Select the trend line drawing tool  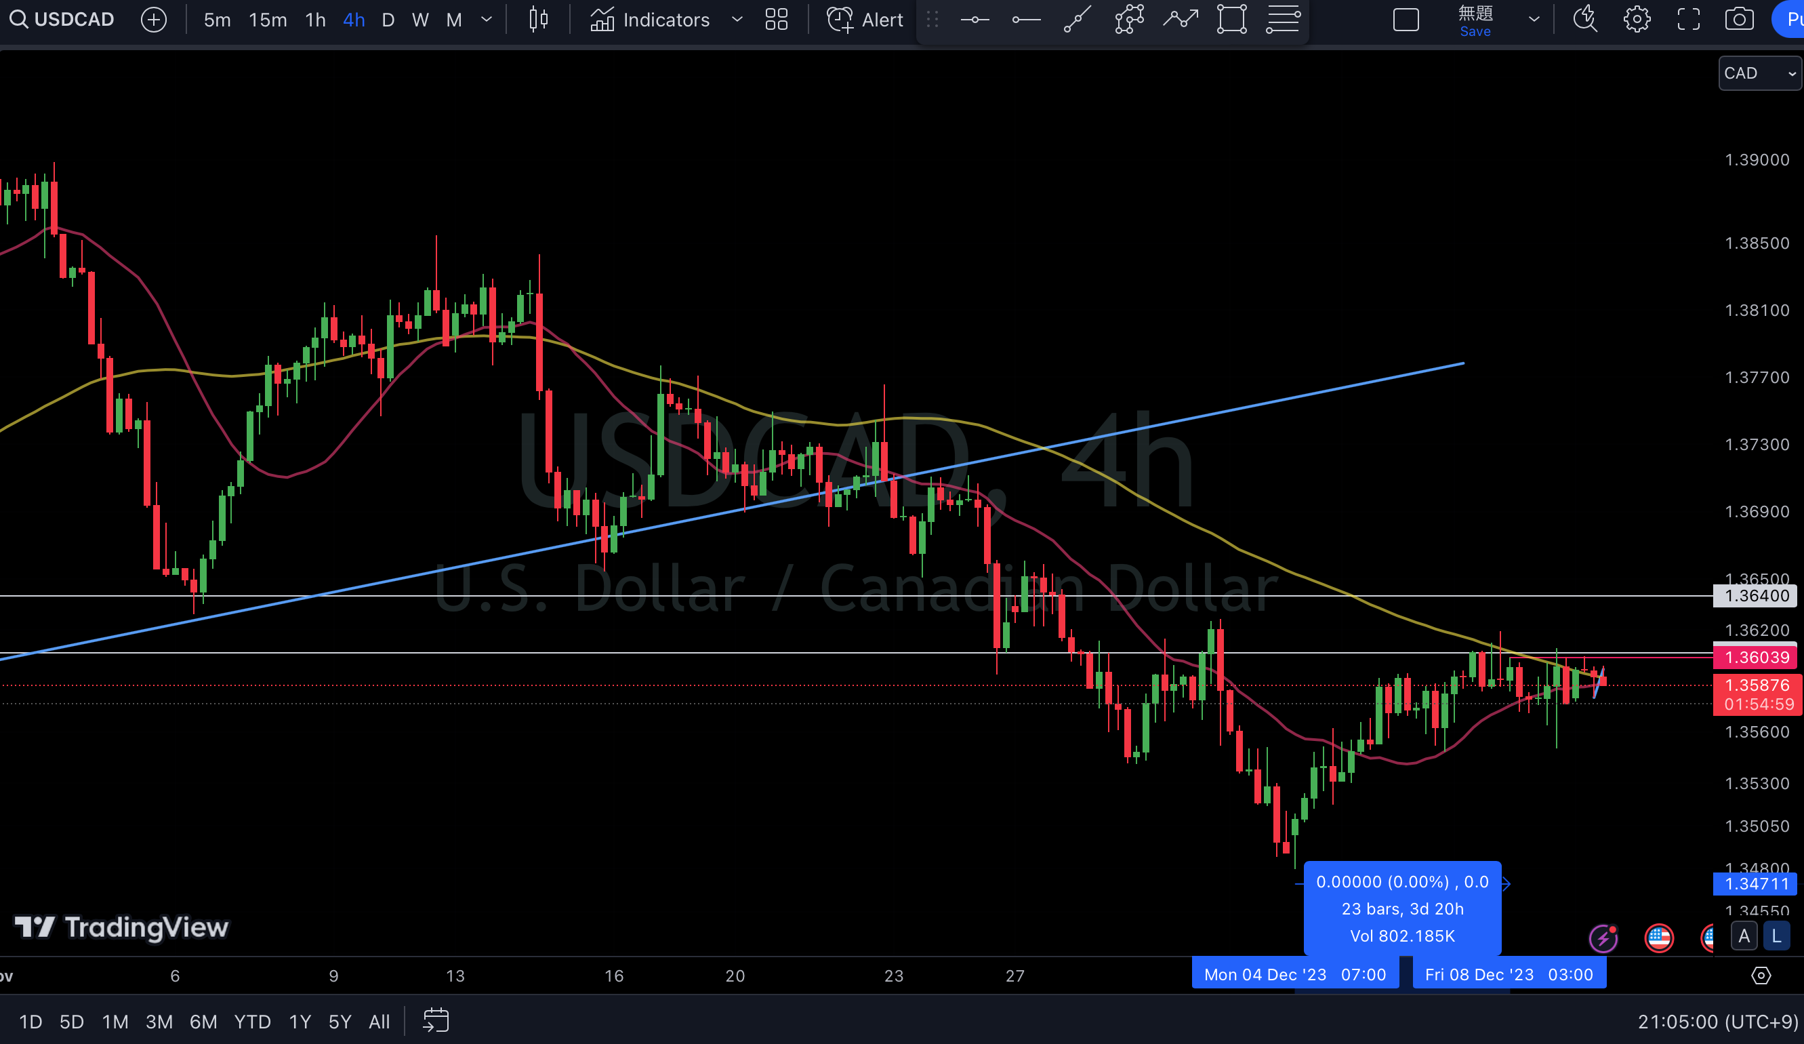[1078, 20]
